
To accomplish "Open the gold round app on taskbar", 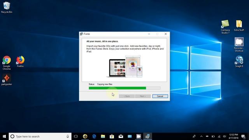I will (x=85, y=136).
